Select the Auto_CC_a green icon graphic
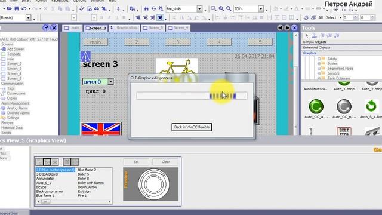 click(316, 106)
